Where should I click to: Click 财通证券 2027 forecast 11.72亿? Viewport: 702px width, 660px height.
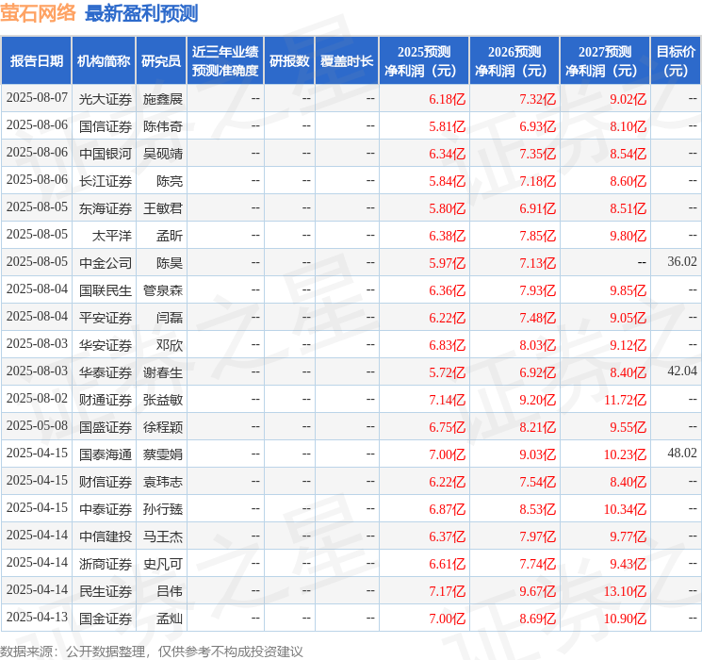click(x=625, y=400)
